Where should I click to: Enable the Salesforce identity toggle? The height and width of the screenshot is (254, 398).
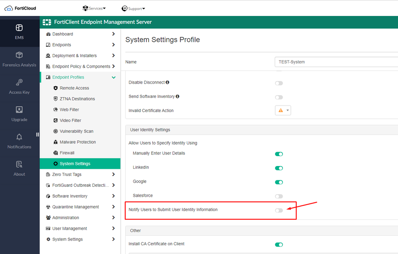279,196
